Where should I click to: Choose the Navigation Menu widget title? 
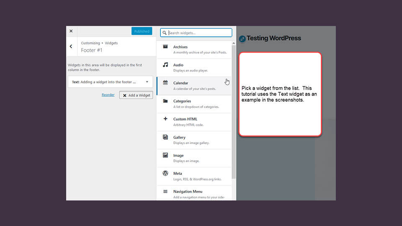point(188,191)
